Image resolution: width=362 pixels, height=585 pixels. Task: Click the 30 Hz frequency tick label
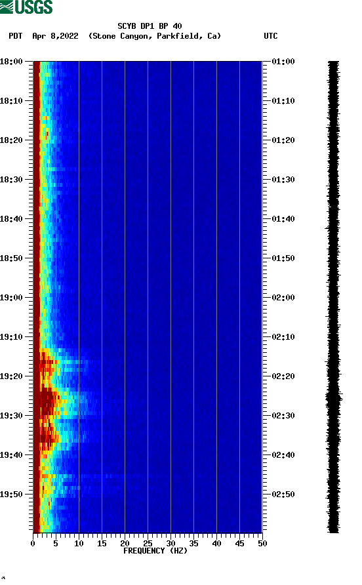[x=171, y=544]
